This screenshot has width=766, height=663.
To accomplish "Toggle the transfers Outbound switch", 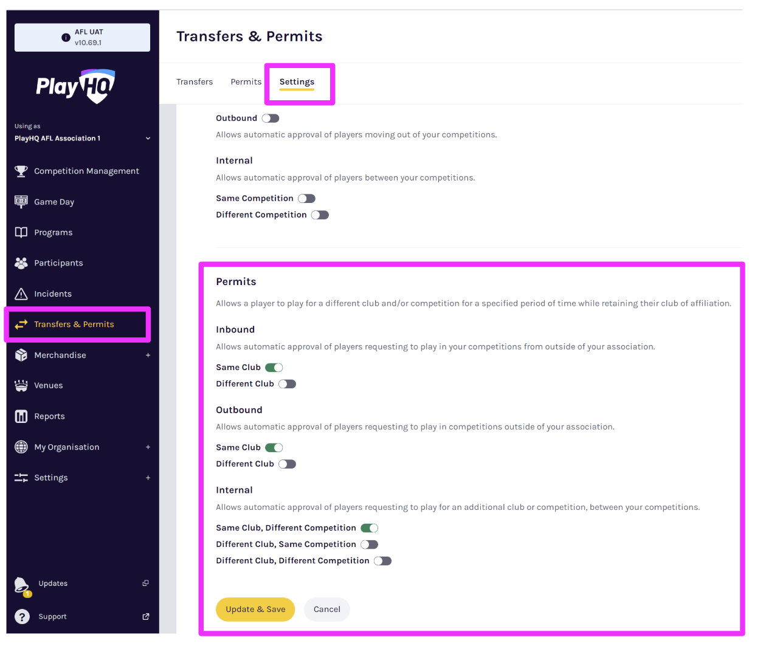I will coord(271,119).
